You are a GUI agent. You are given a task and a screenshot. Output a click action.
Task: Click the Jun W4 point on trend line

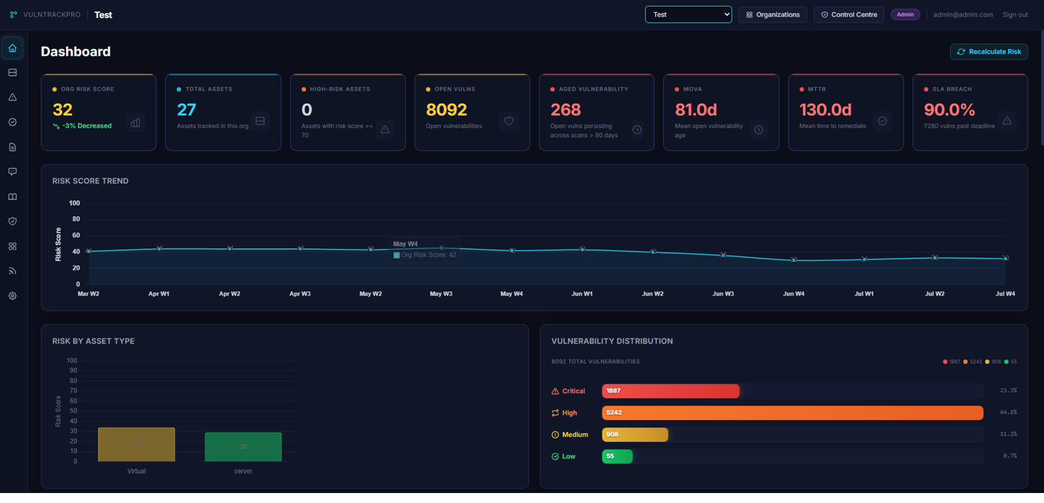tap(794, 260)
